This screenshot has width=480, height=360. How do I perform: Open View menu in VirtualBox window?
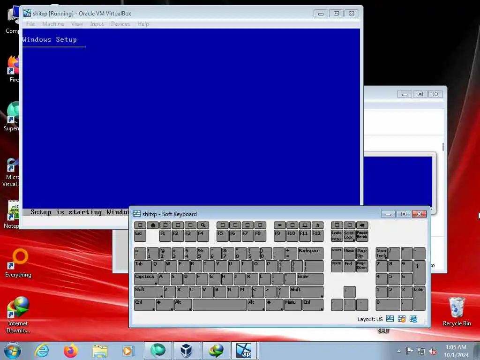point(77,24)
